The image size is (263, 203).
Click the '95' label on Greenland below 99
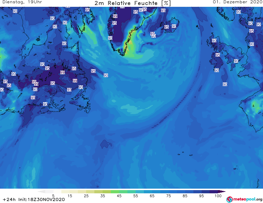pyautogui.click(x=114, y=23)
